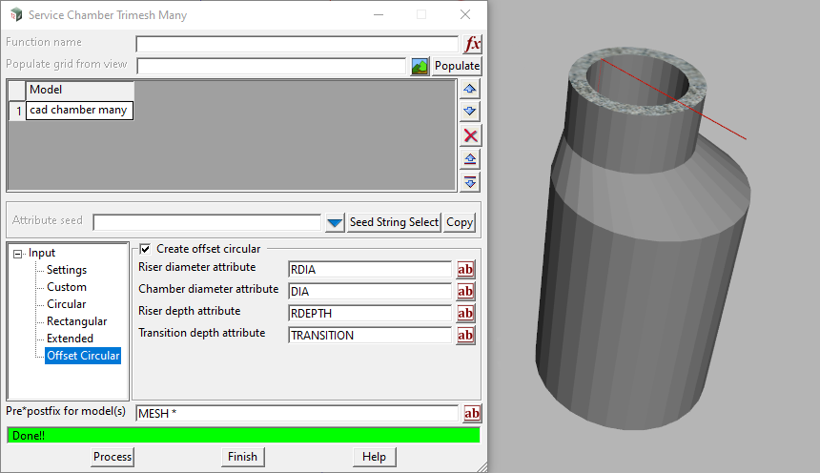The width and height of the screenshot is (820, 473).
Task: Click the fx function name icon
Action: pos(473,44)
